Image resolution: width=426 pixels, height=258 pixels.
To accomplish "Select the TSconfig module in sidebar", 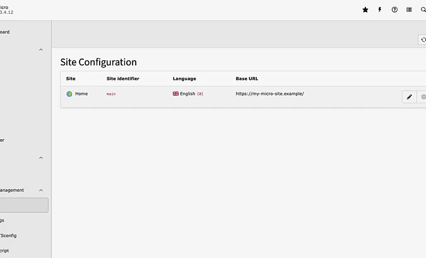I will [9, 235].
